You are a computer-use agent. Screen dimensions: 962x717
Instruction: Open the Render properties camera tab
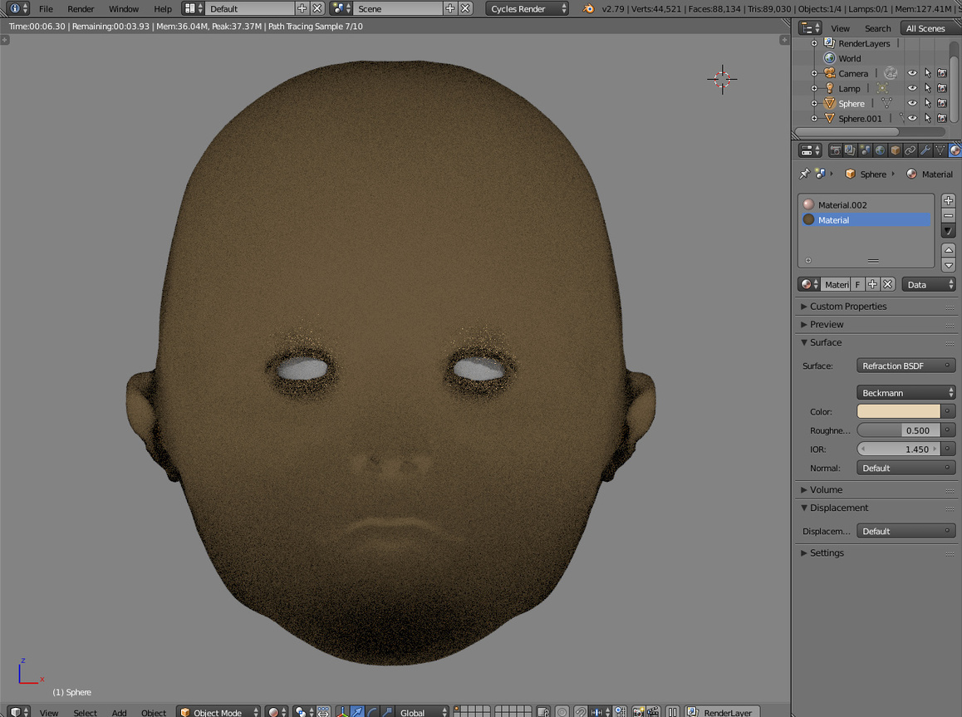pos(835,150)
